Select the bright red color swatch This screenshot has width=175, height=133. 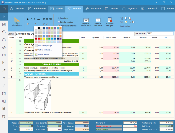tap(39, 39)
